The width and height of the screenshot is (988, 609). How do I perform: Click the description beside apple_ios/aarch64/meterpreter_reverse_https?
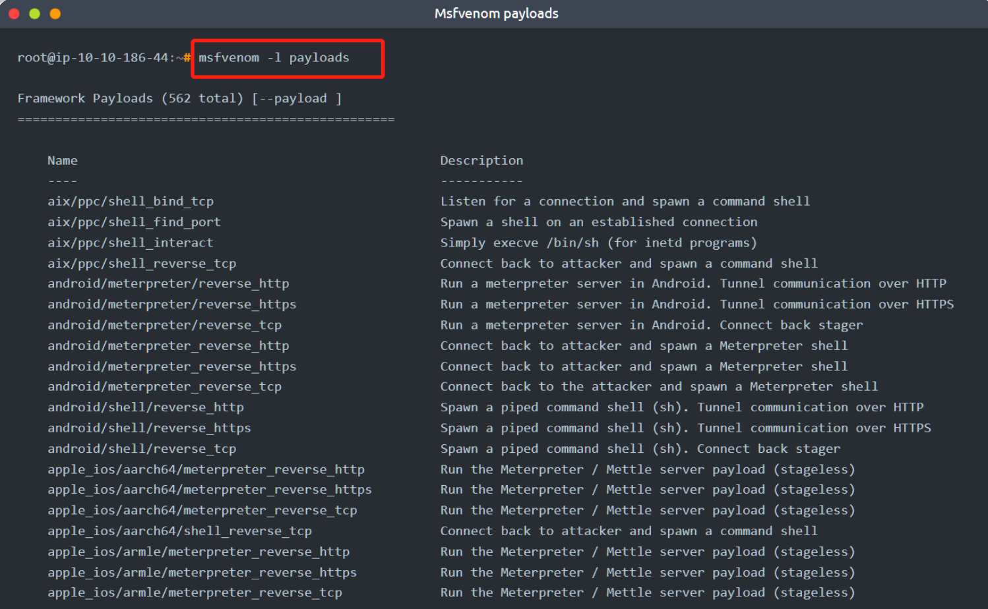point(648,490)
